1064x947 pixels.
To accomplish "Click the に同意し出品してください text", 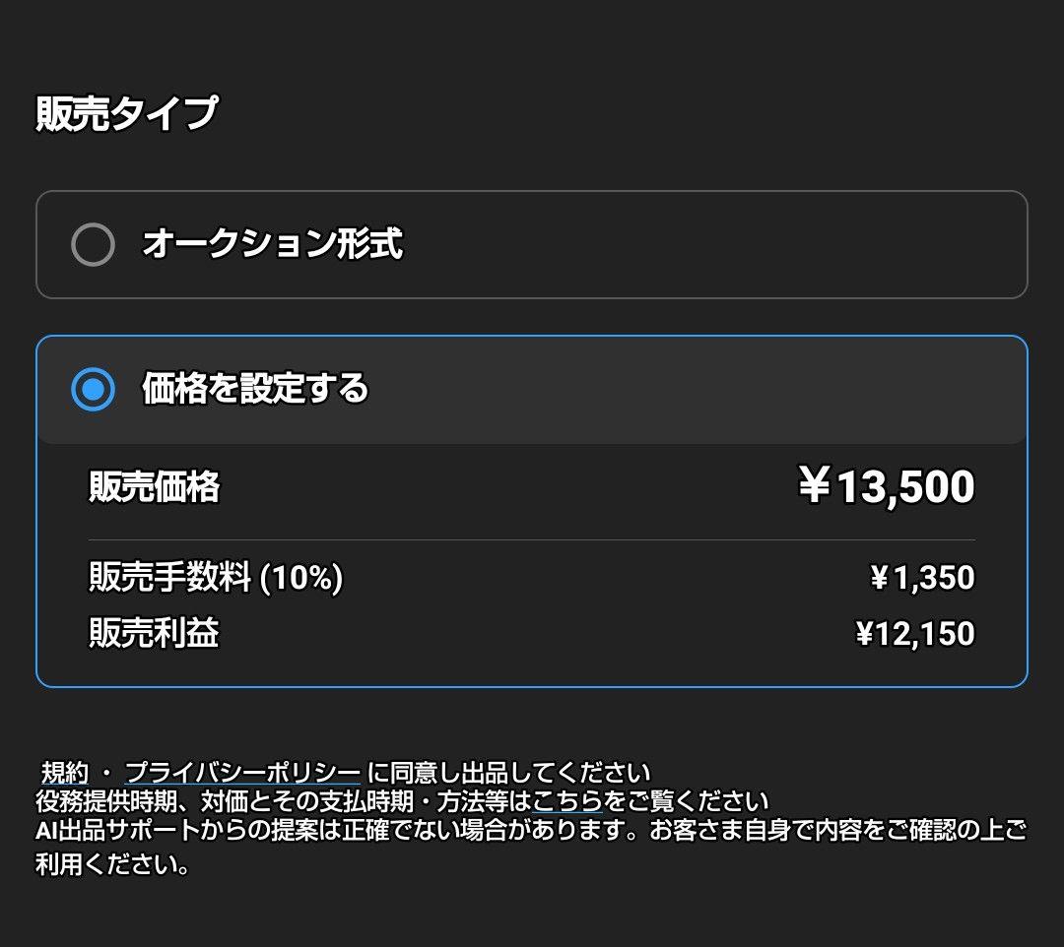I will (x=509, y=773).
